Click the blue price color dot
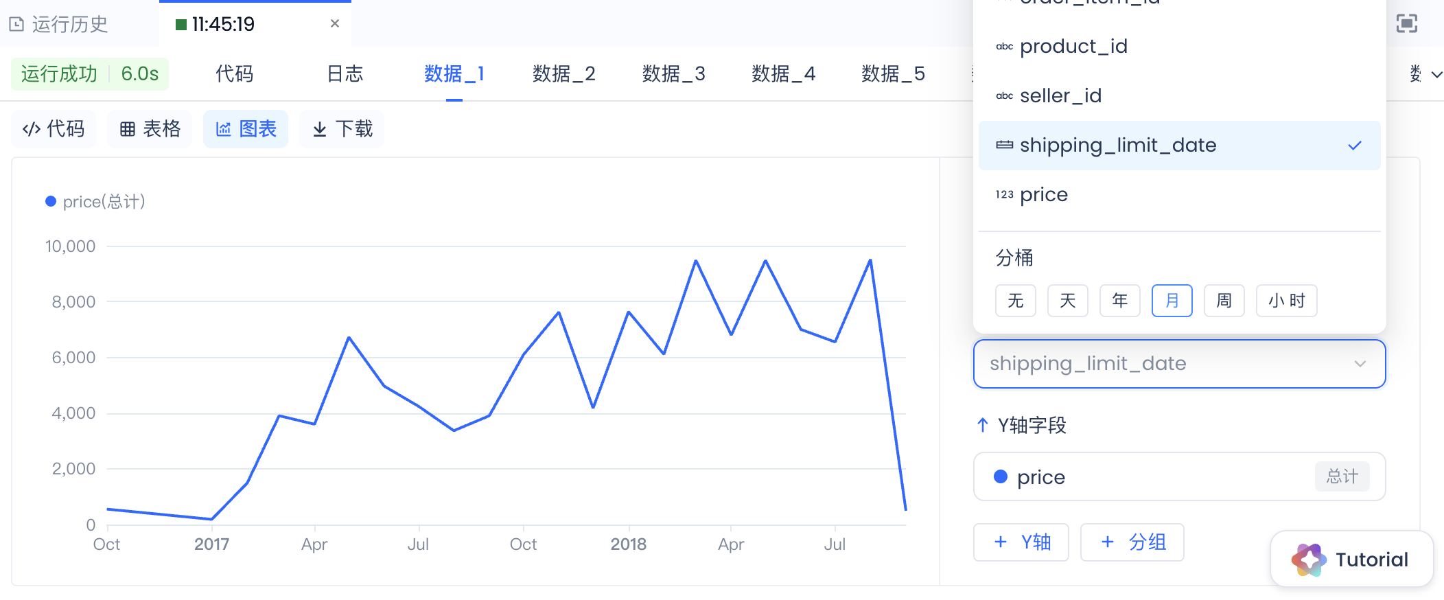Screen dimensions: 1444x600 tap(1001, 477)
